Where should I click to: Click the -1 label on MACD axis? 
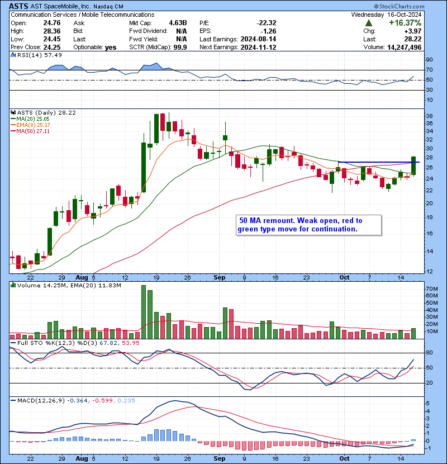click(429, 448)
